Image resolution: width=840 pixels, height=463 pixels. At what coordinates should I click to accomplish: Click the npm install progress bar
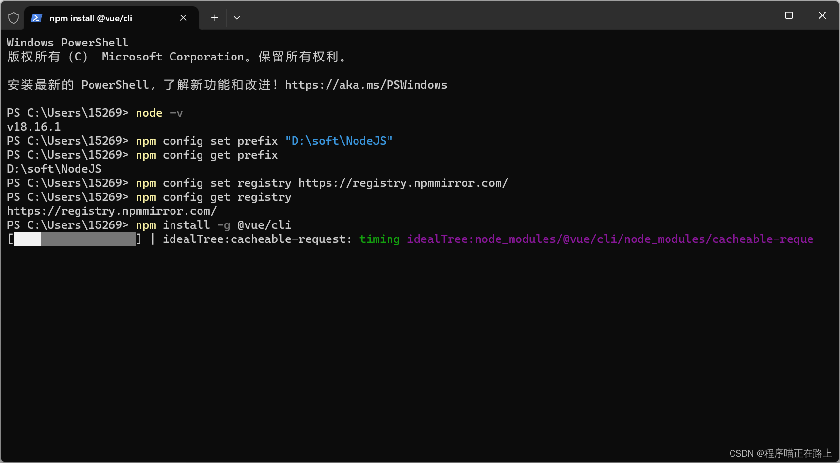point(75,239)
